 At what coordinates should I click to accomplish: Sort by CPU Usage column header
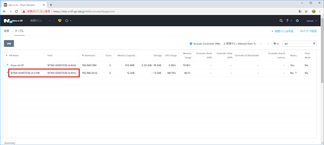click(171, 55)
